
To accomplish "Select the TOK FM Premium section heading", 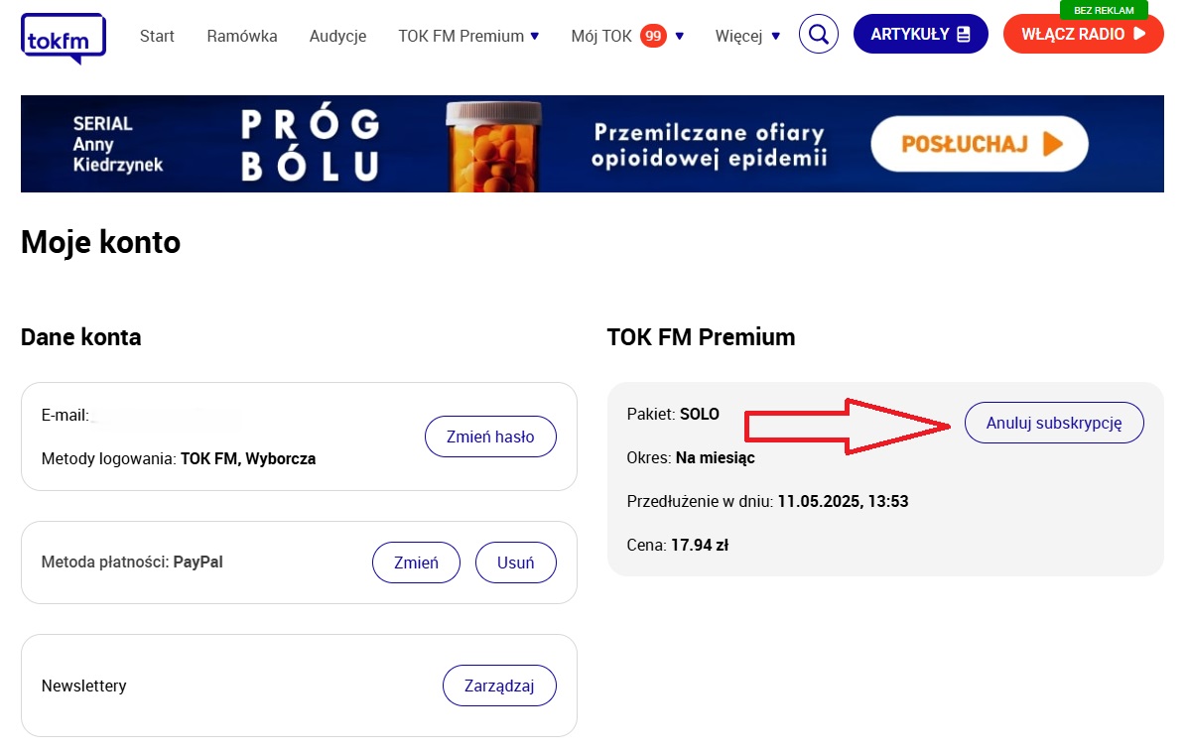I will point(701,336).
